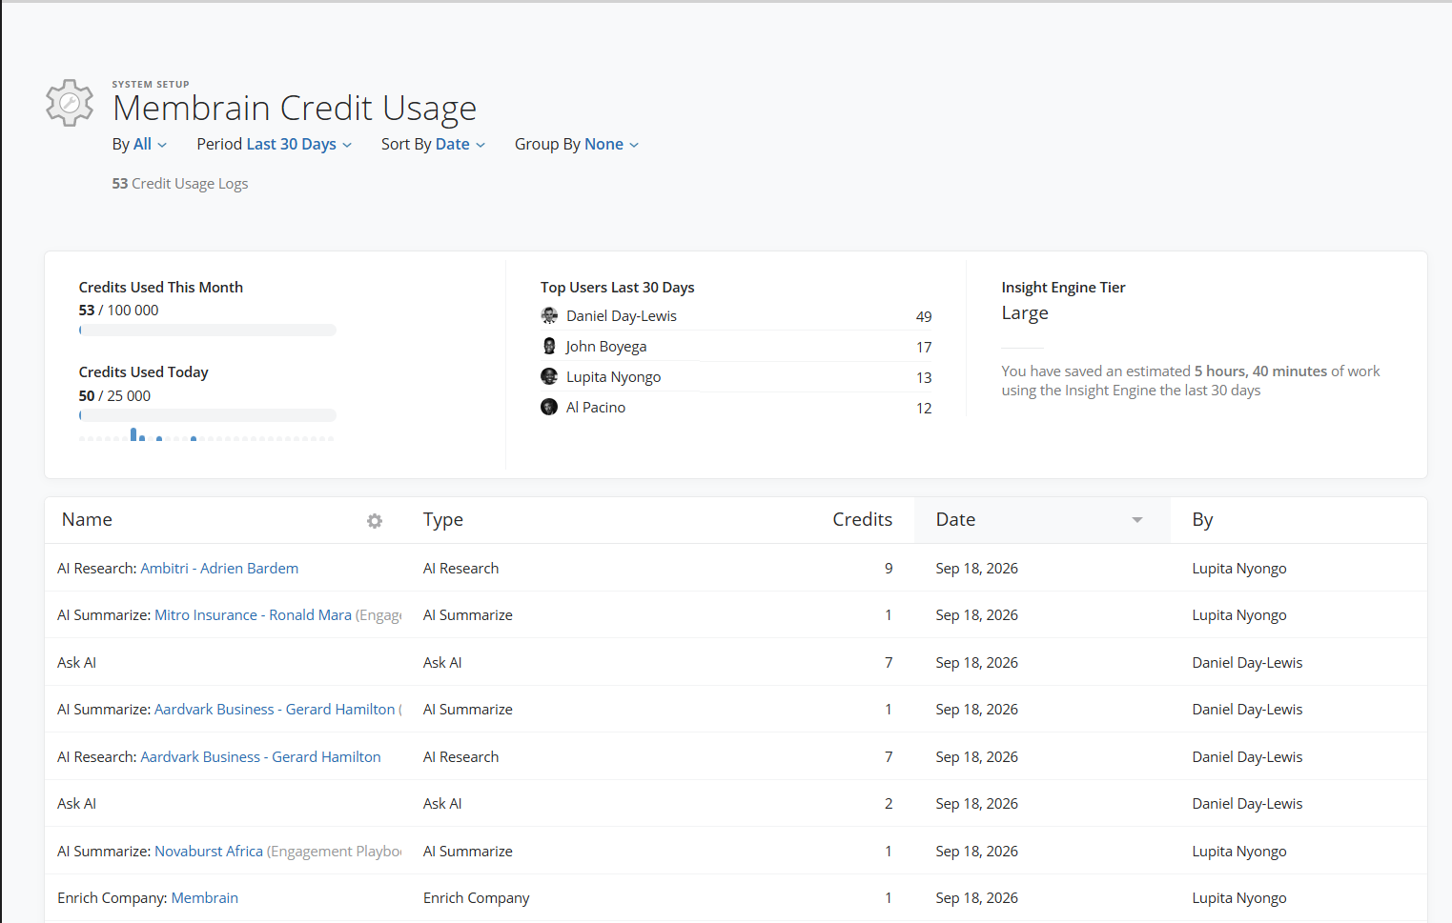
Task: Open Membrain enrich company link
Action: (x=205, y=897)
